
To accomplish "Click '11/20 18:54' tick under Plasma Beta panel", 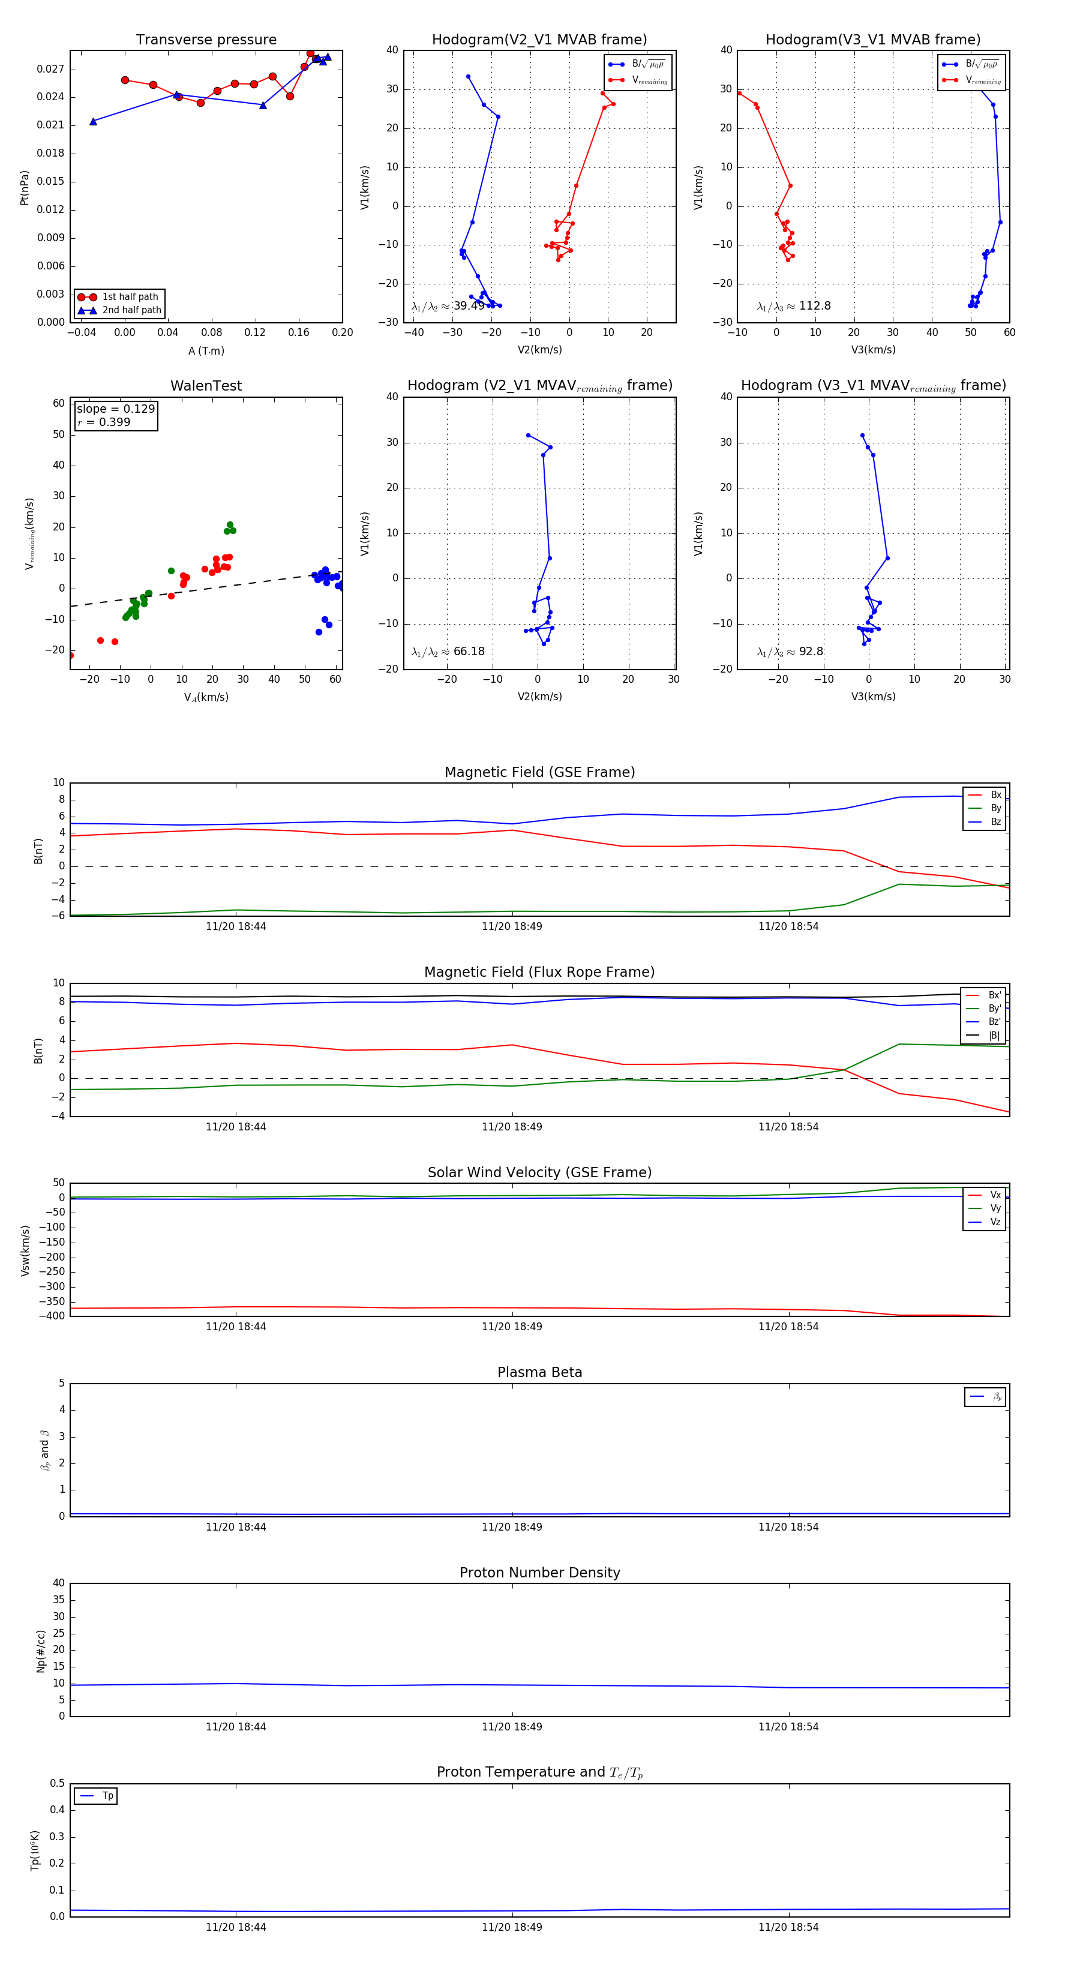I will [x=788, y=1527].
